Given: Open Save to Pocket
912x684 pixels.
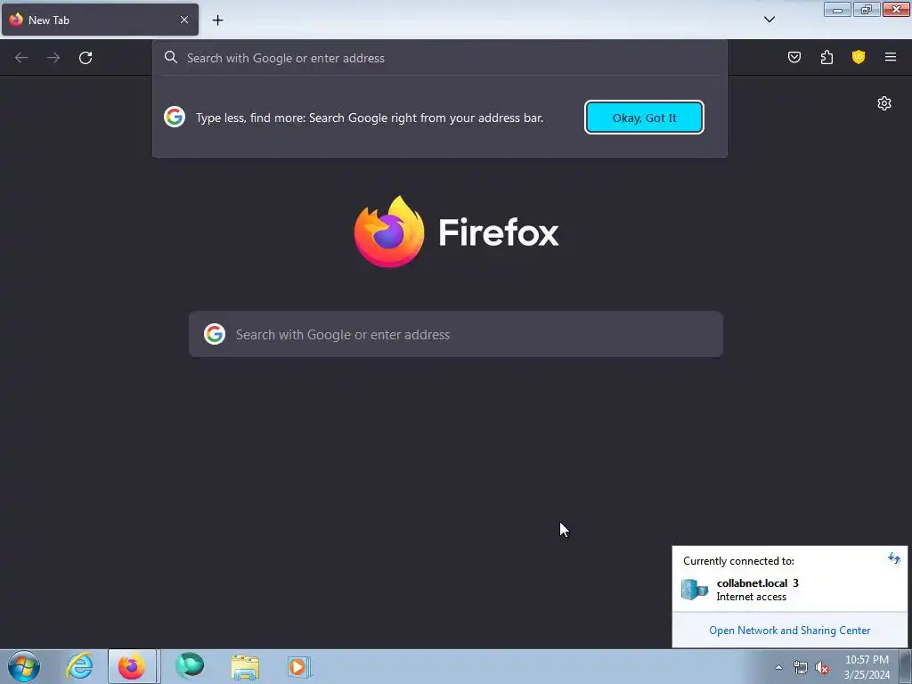Looking at the screenshot, I should tap(794, 57).
